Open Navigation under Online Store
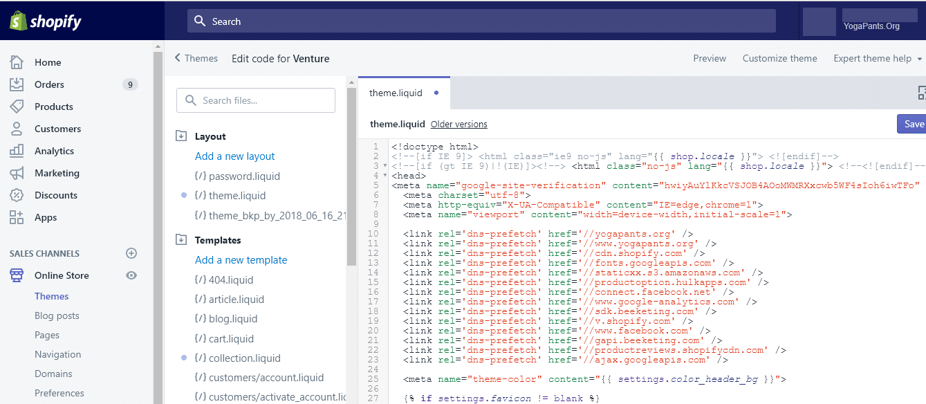 click(x=58, y=354)
